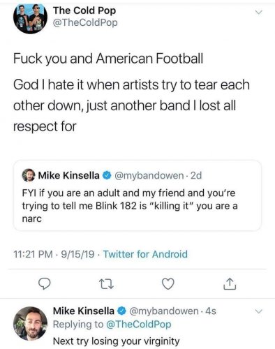The width and height of the screenshot is (275, 349).
Task: Open the Twitter for Android source link
Action: pyautogui.click(x=145, y=254)
